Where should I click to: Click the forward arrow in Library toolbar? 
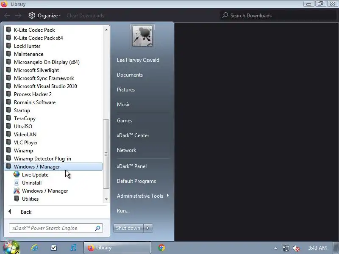18,15
